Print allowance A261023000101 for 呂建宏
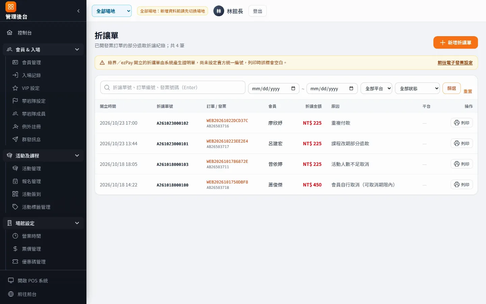The image size is (486, 304). 462,143
